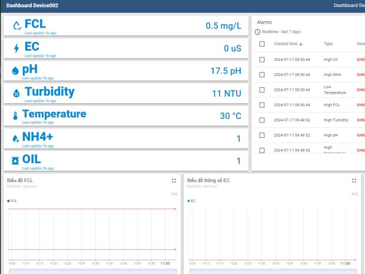Image resolution: width=365 pixels, height=274 pixels.
Task: Sort alarms by Created time column
Action: (x=288, y=44)
